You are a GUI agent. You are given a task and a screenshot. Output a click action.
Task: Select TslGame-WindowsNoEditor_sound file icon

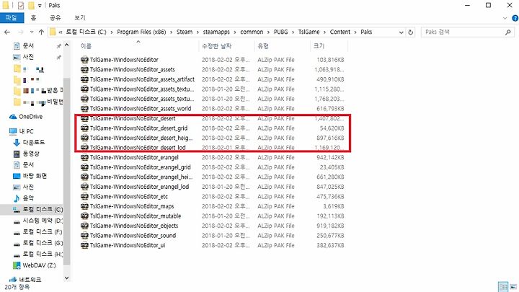coord(84,236)
